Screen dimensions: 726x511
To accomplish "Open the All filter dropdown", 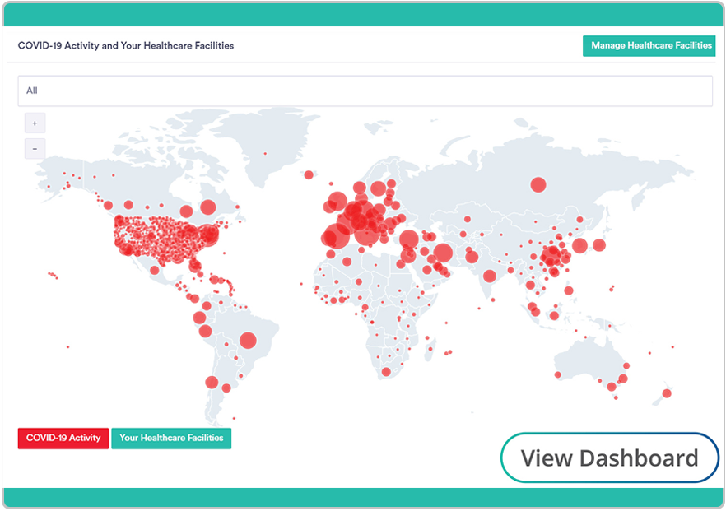I will point(365,91).
